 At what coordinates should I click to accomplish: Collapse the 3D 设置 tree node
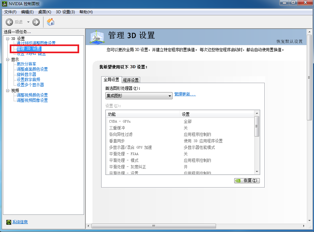[7, 39]
